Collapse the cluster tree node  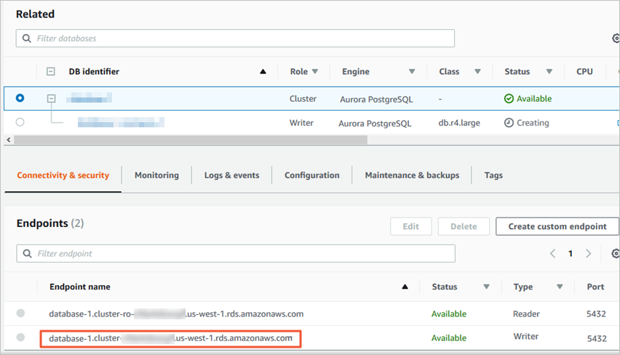click(52, 98)
